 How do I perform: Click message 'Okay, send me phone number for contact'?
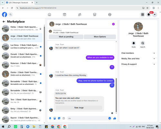(95, 81)
